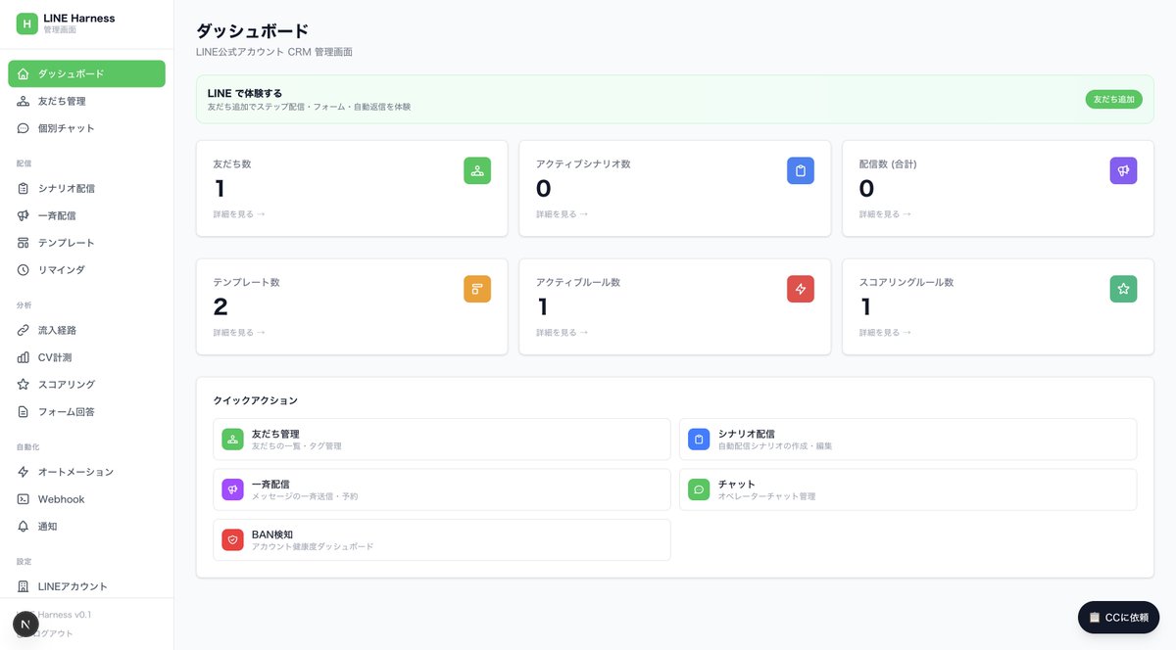Click 詳細を見る on テンプレート数 card
Viewport: 1176px width, 650px height.
pos(239,332)
